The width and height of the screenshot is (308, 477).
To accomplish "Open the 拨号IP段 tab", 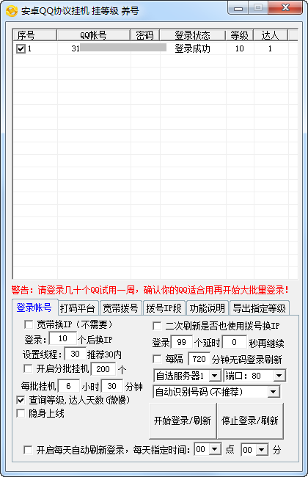I will [164, 308].
